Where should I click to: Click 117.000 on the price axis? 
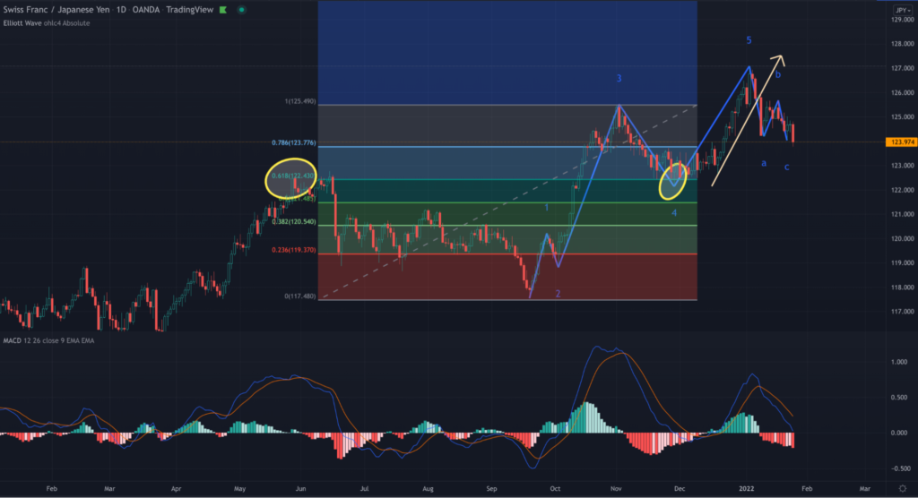902,312
